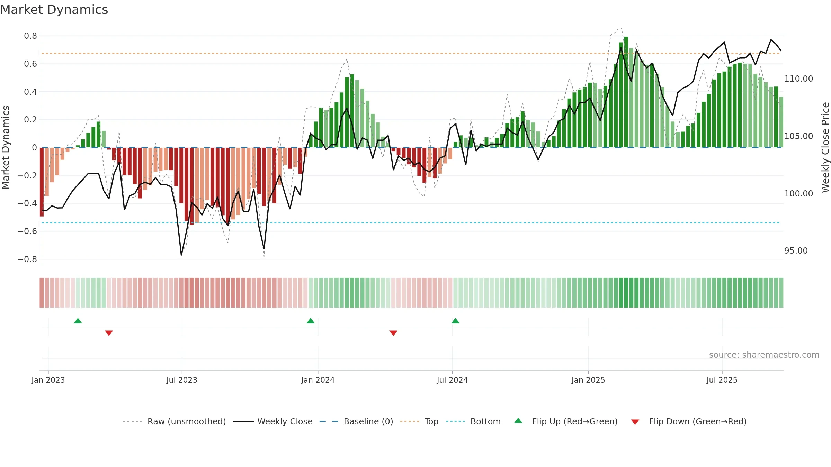Click the red flip-down marker near Mar 2023
This screenshot has height=467, width=831.
109,333
